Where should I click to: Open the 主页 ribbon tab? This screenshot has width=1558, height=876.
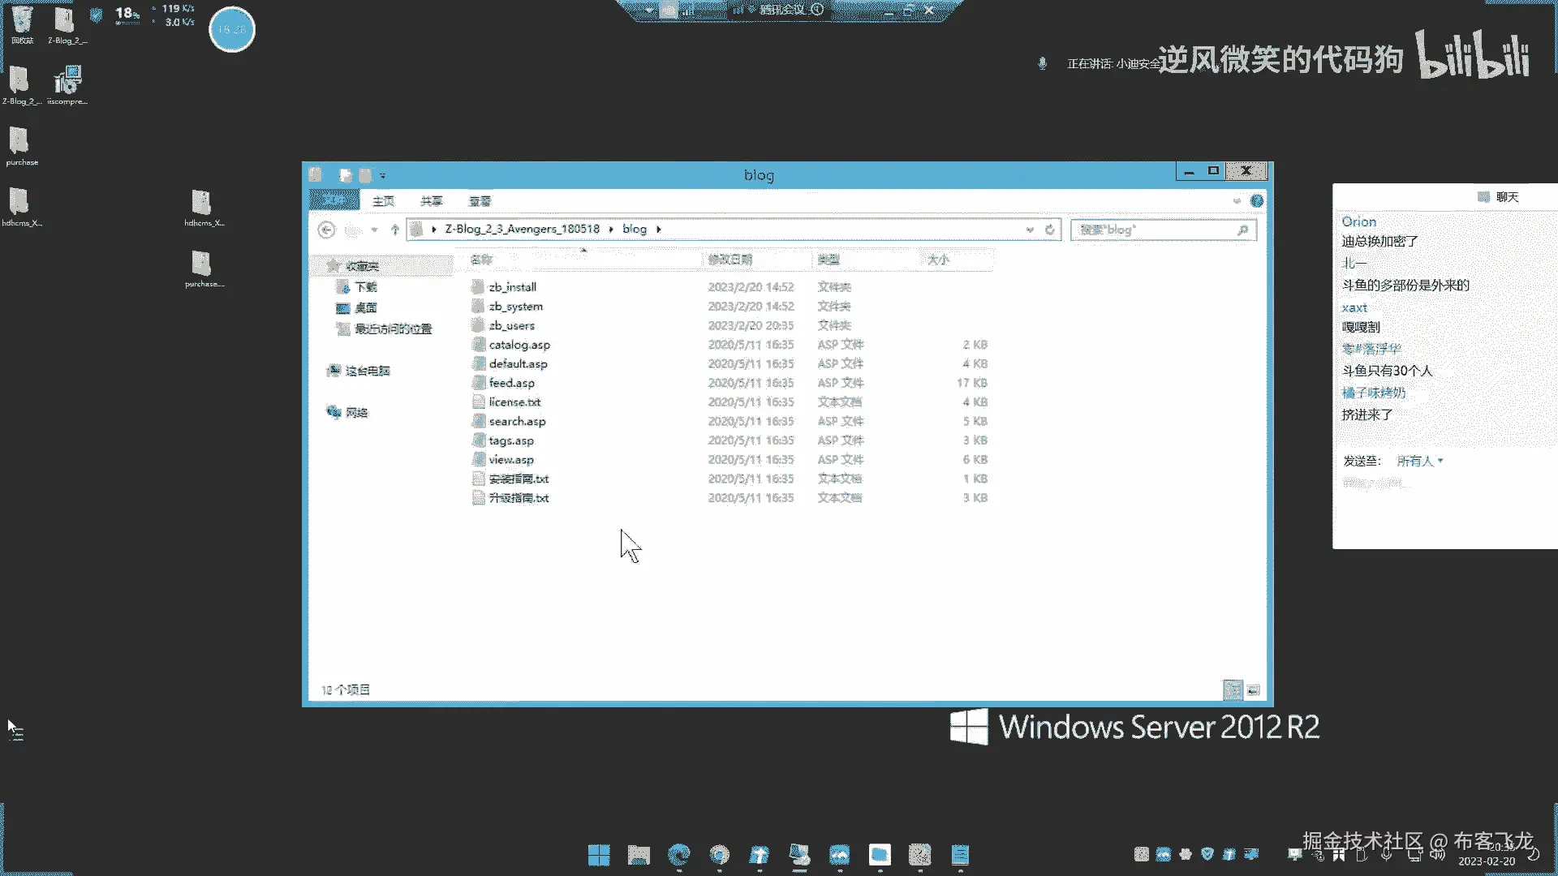pyautogui.click(x=383, y=201)
